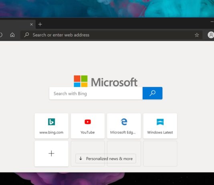Close the current browser tab
The height and width of the screenshot is (185, 214).
(x=31, y=24)
